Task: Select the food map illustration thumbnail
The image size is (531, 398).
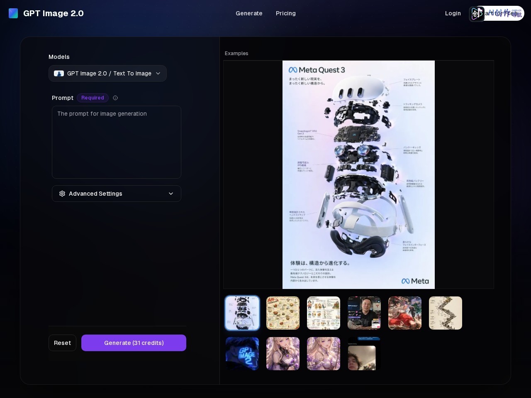Action: point(283,313)
